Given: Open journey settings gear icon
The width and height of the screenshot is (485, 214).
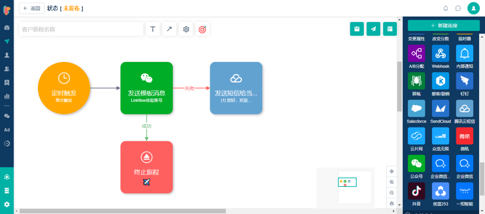Looking at the screenshot, I should (x=186, y=29).
